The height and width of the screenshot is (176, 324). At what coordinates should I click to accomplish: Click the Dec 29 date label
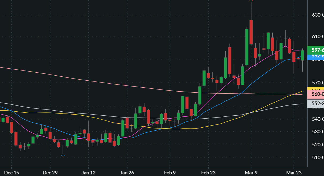[50, 173]
